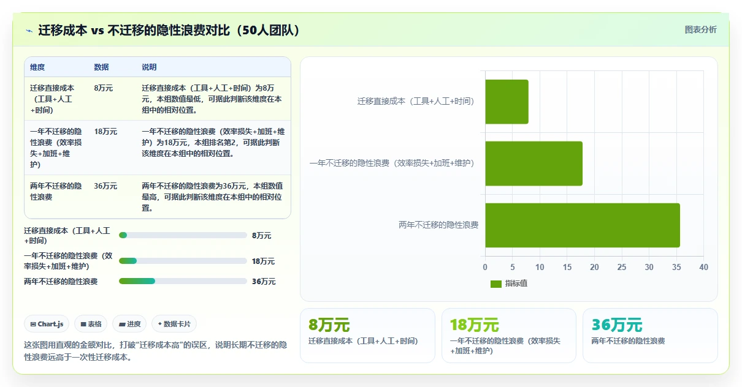Click the x-axis tick labeled 40
Viewport: 742px width, 387px height.
point(703,268)
